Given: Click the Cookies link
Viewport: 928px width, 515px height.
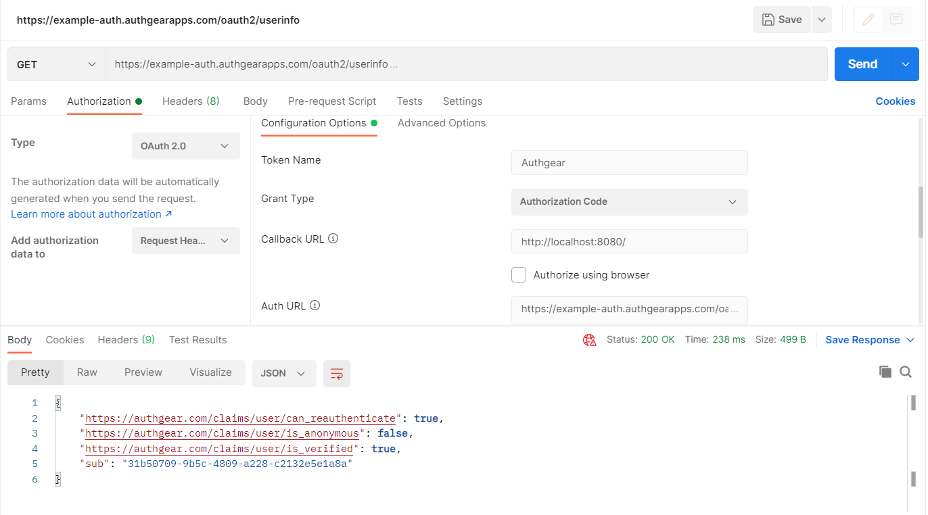Looking at the screenshot, I should click(895, 101).
